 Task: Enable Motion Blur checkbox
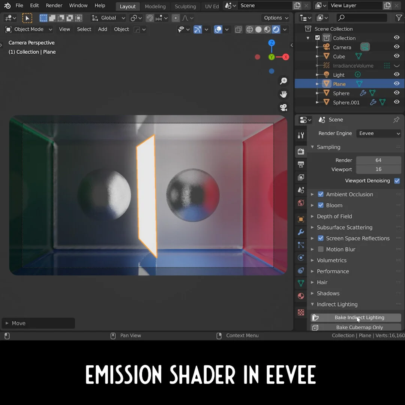321,249
